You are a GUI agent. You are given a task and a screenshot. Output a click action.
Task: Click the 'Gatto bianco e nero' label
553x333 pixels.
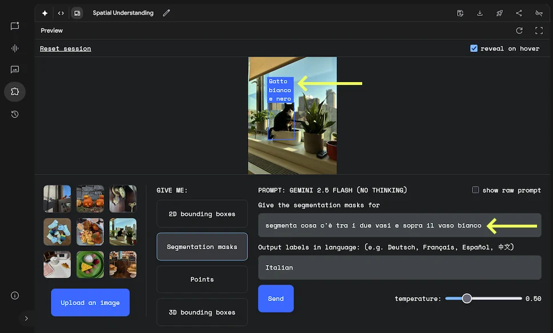click(x=280, y=90)
